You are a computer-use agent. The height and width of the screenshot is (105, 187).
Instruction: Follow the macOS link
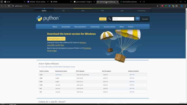57,45
